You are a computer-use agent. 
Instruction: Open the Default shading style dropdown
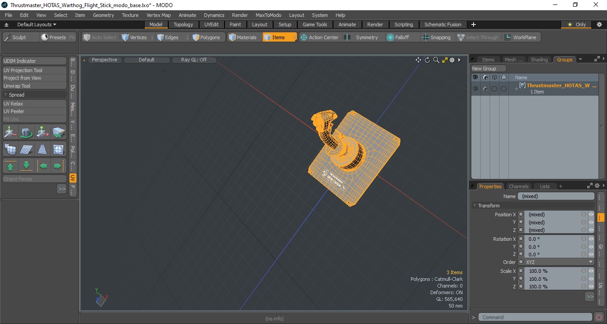pos(146,60)
